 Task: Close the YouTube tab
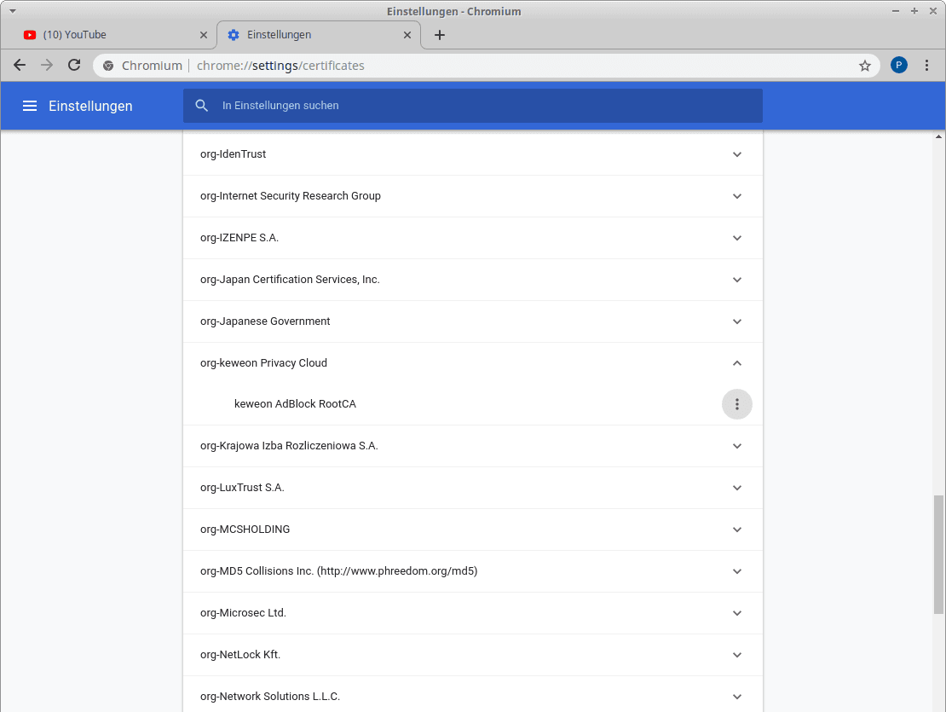tap(204, 35)
